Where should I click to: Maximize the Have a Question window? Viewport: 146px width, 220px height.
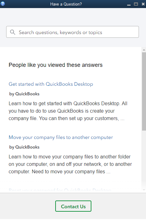(x=136, y=4)
